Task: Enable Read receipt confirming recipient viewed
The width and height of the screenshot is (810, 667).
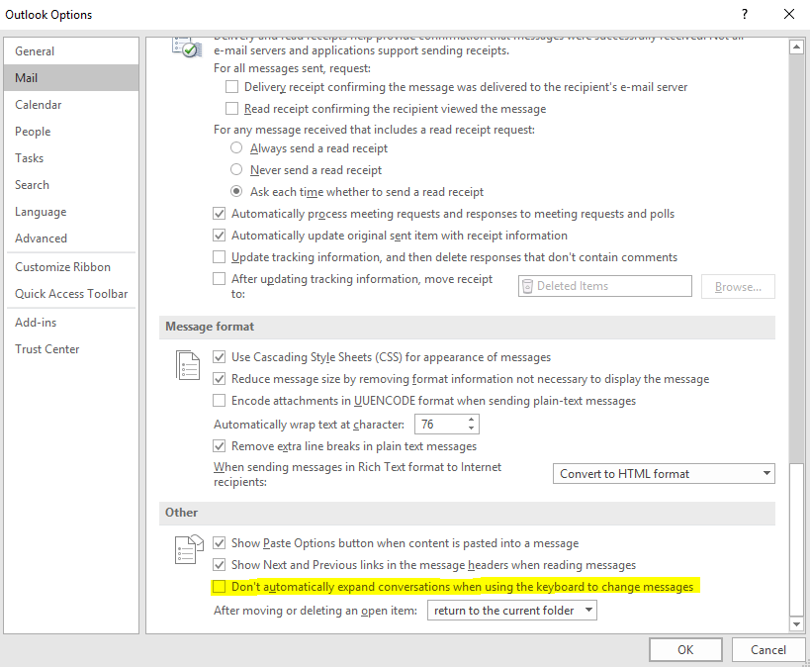Action: [232, 109]
